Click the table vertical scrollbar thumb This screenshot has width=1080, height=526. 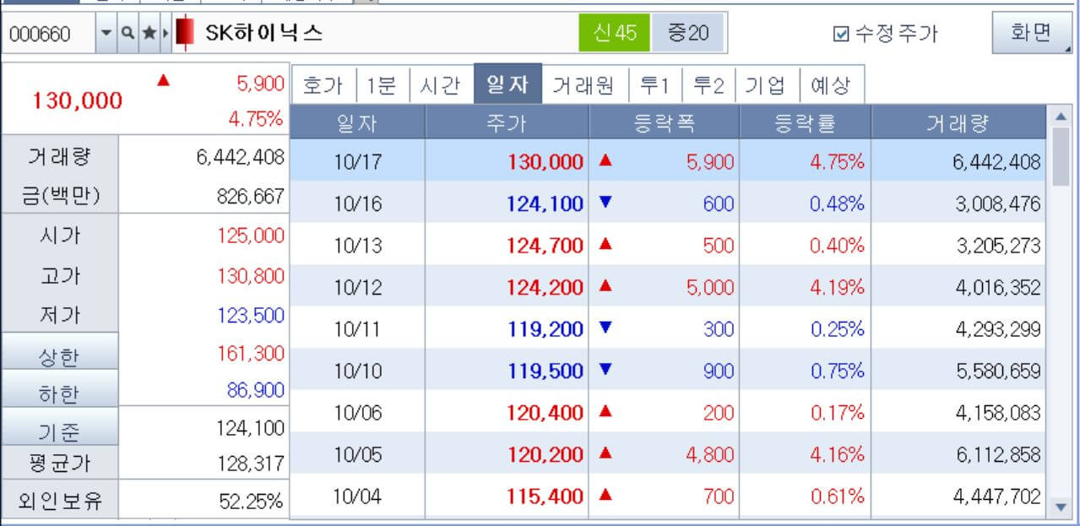(1061, 156)
